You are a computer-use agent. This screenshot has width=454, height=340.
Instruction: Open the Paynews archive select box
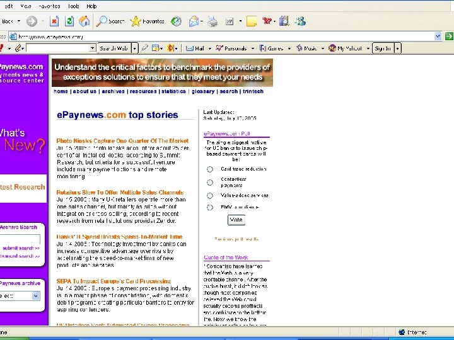click(19, 296)
